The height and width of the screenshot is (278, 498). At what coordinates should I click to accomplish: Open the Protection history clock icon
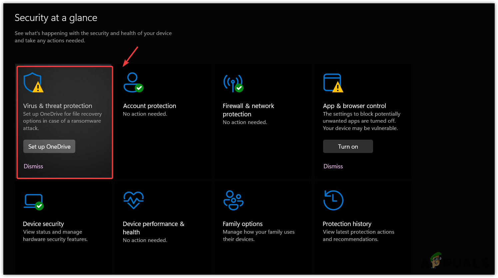click(333, 200)
